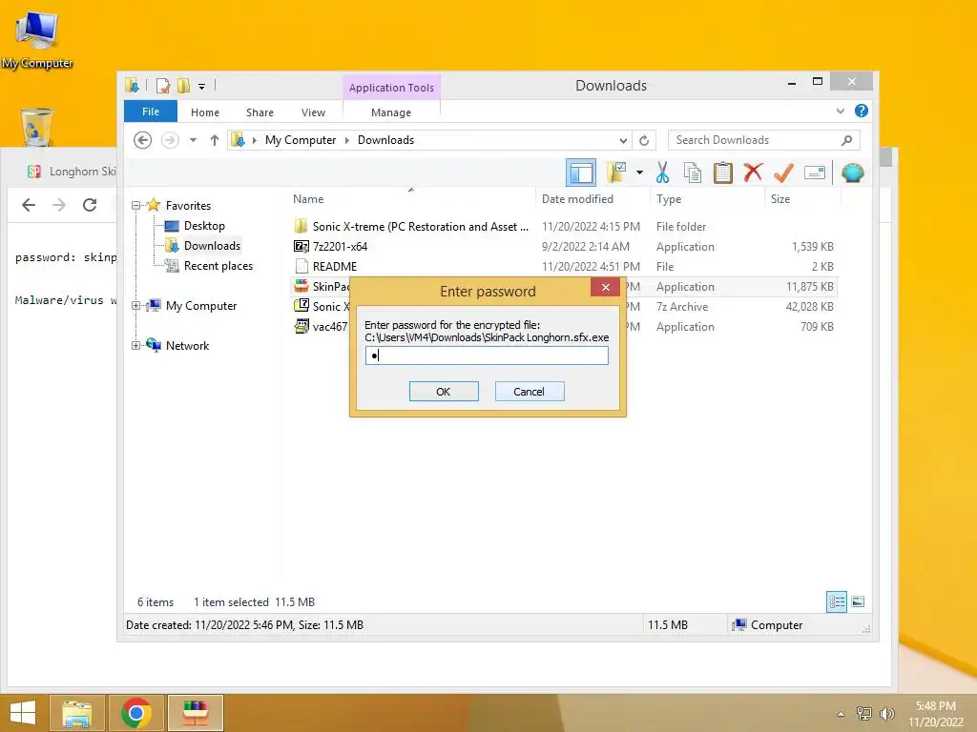Click the red X Delete icon
Image resolution: width=977 pixels, height=732 pixels.
pos(753,172)
